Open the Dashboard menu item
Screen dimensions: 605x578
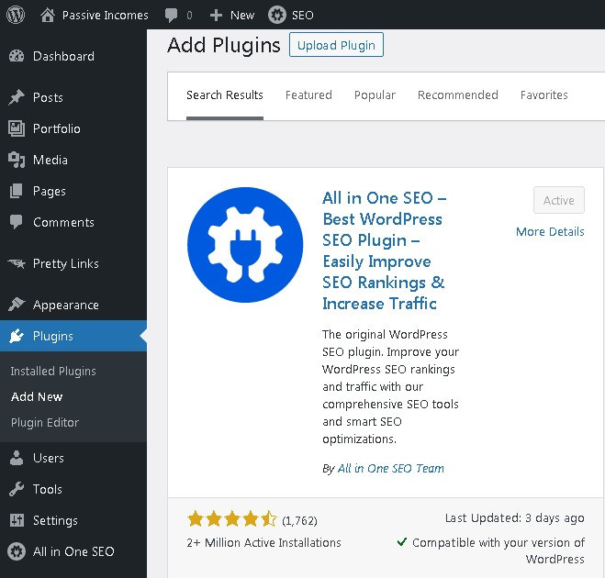click(x=63, y=56)
